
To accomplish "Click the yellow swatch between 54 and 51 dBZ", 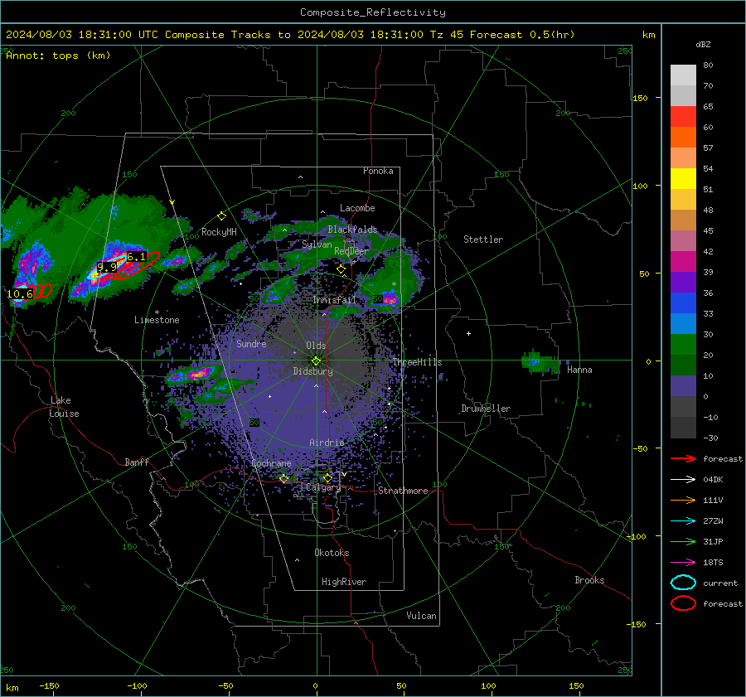I will coord(683,179).
